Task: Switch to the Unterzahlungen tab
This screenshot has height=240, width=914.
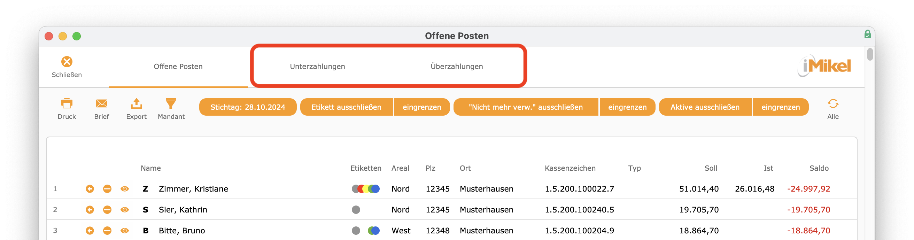Action: 317,67
